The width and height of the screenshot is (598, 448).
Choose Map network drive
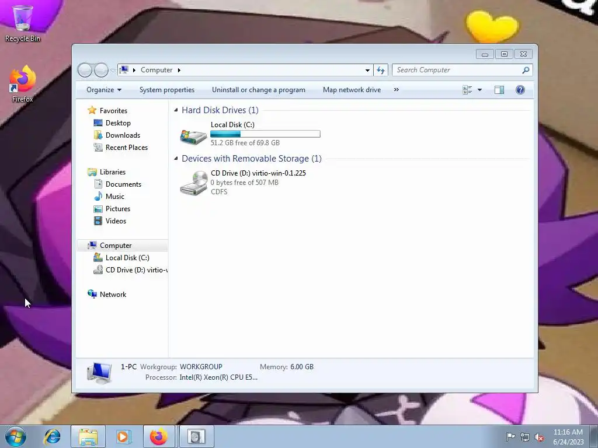click(x=352, y=90)
